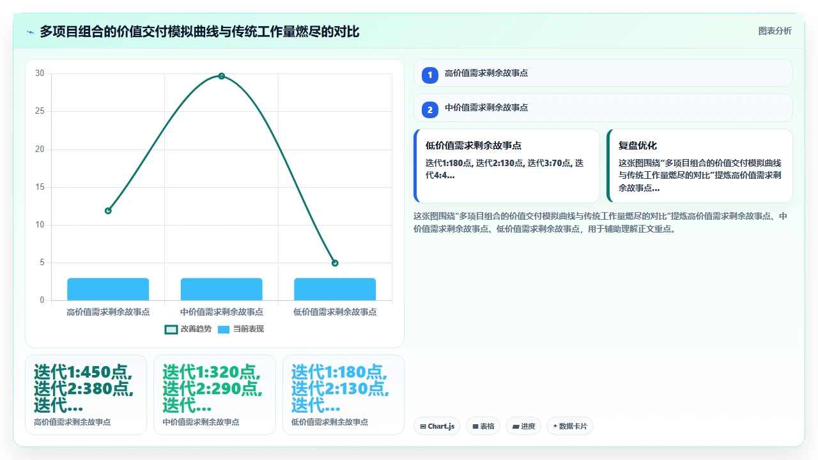Click the blue bar for 高价值需求剩余故事点
Viewport: 818px width, 460px height.
click(x=108, y=289)
